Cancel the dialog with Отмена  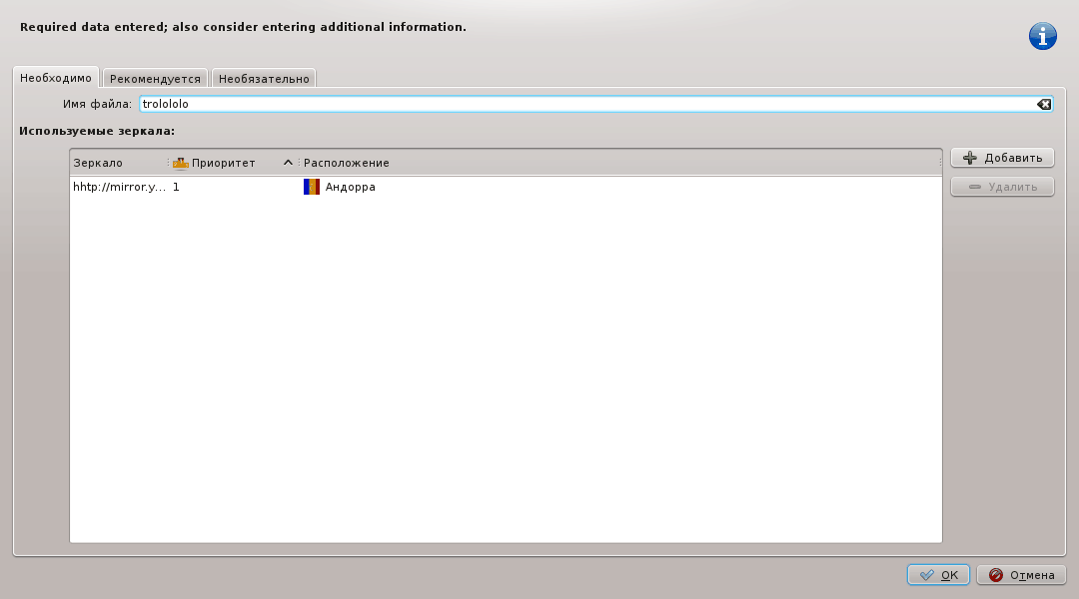[x=1020, y=574]
